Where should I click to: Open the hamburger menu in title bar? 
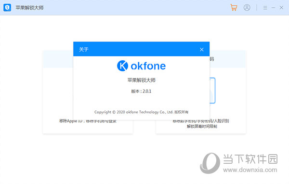tap(265, 8)
